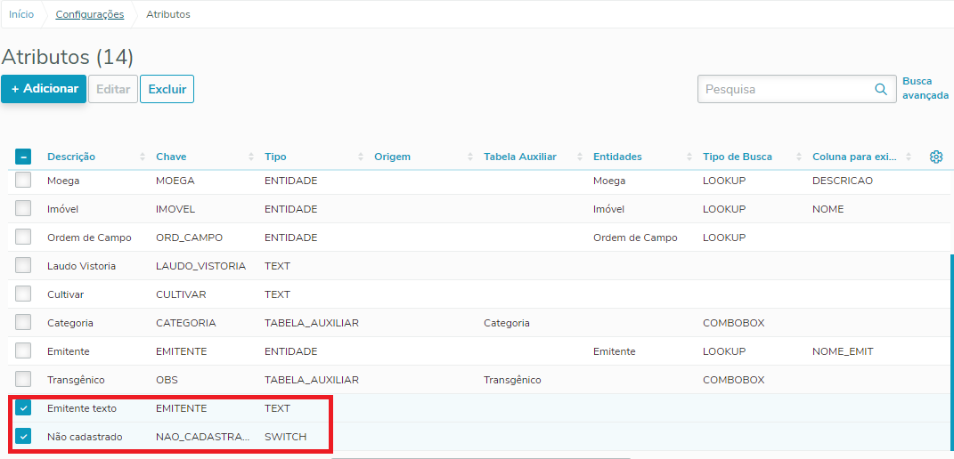Click the DESCRICAO column value
Viewport: 954px width, 459px height.
(843, 181)
